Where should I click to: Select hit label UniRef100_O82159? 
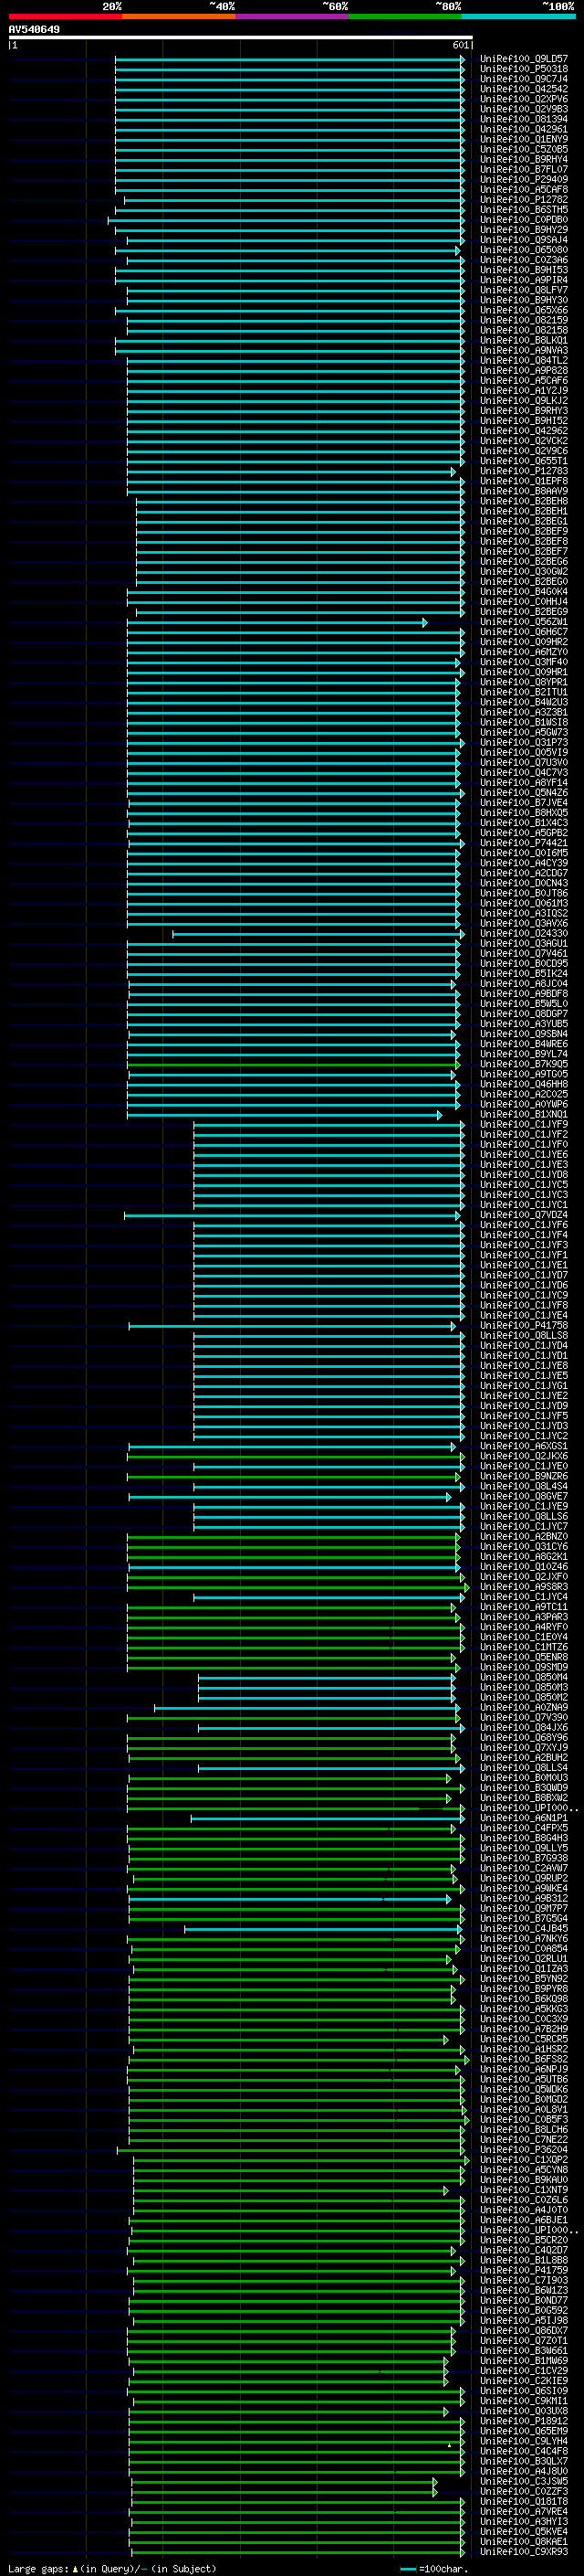[523, 320]
